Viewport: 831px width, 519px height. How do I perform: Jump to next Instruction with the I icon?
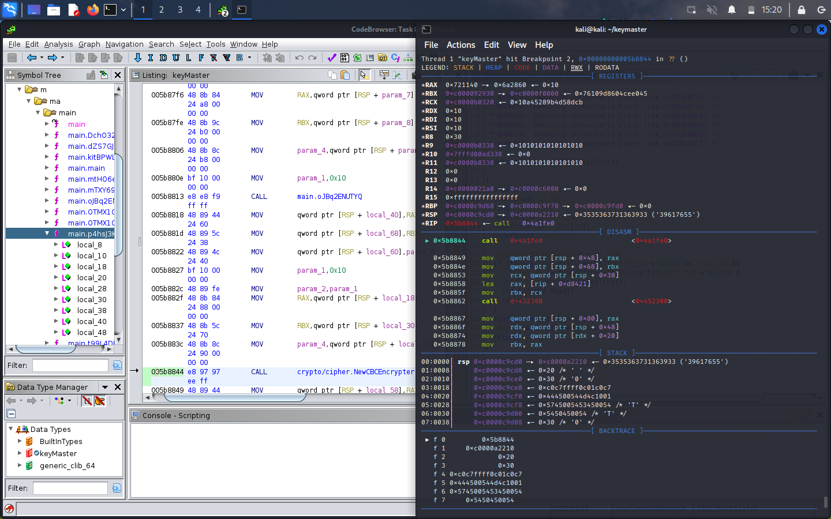tap(151, 58)
